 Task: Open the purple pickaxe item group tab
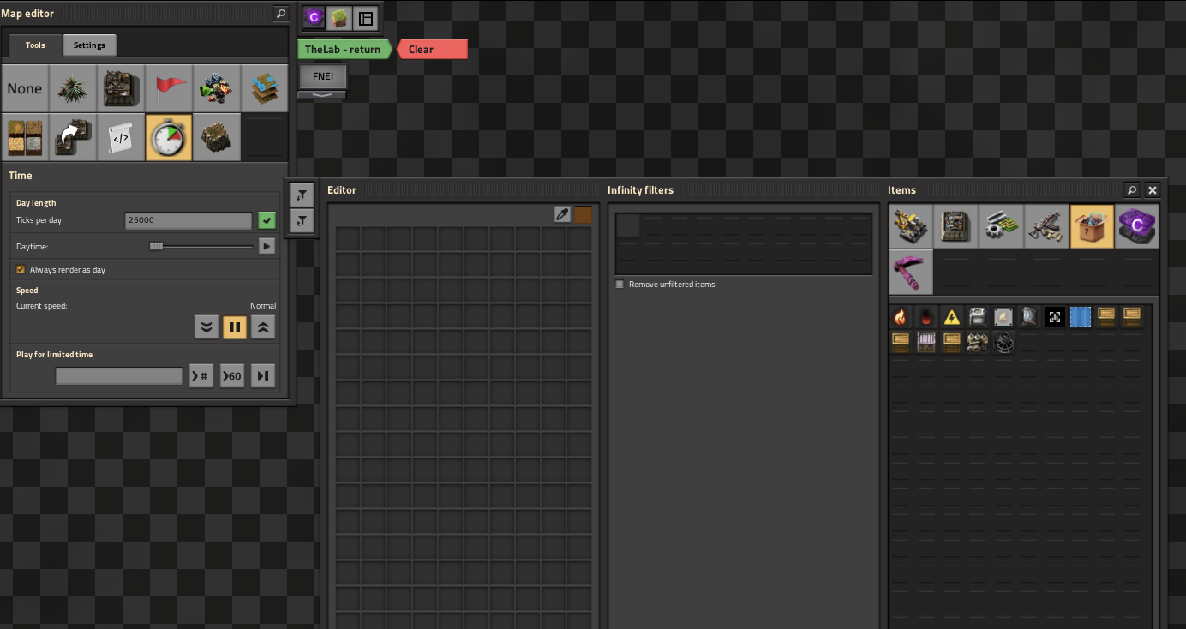coord(910,272)
